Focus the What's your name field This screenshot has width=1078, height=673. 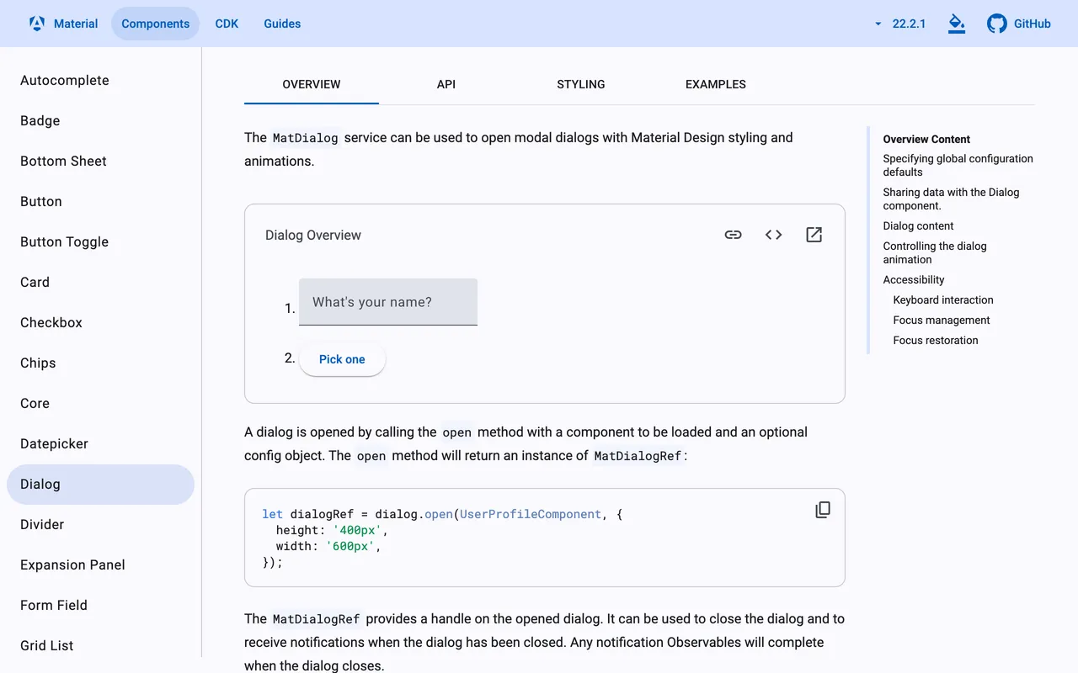click(x=388, y=302)
